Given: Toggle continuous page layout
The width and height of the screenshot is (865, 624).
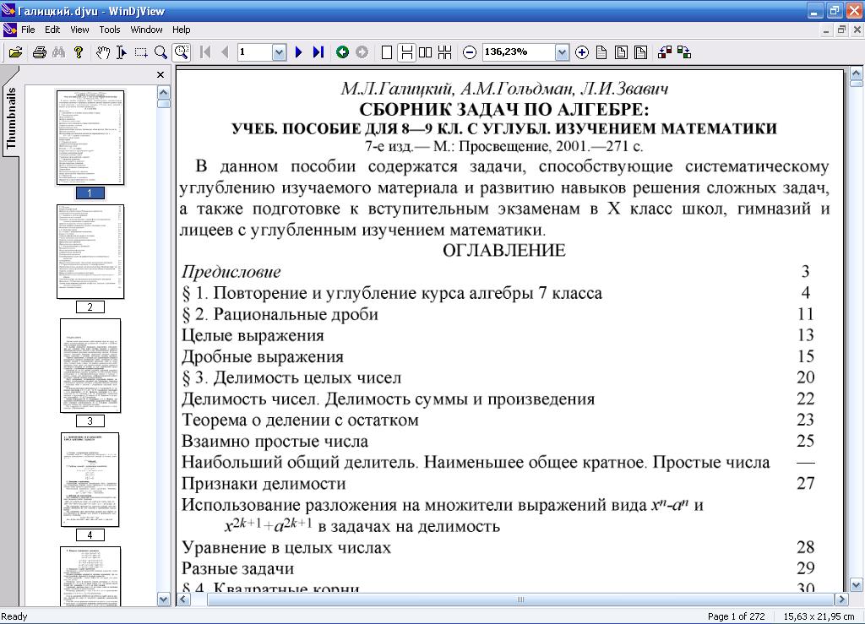Looking at the screenshot, I should [406, 52].
